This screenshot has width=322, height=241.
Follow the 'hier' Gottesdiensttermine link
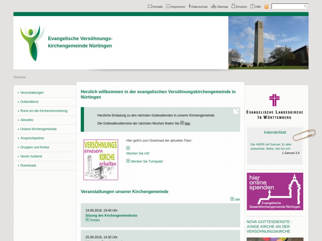187,123
